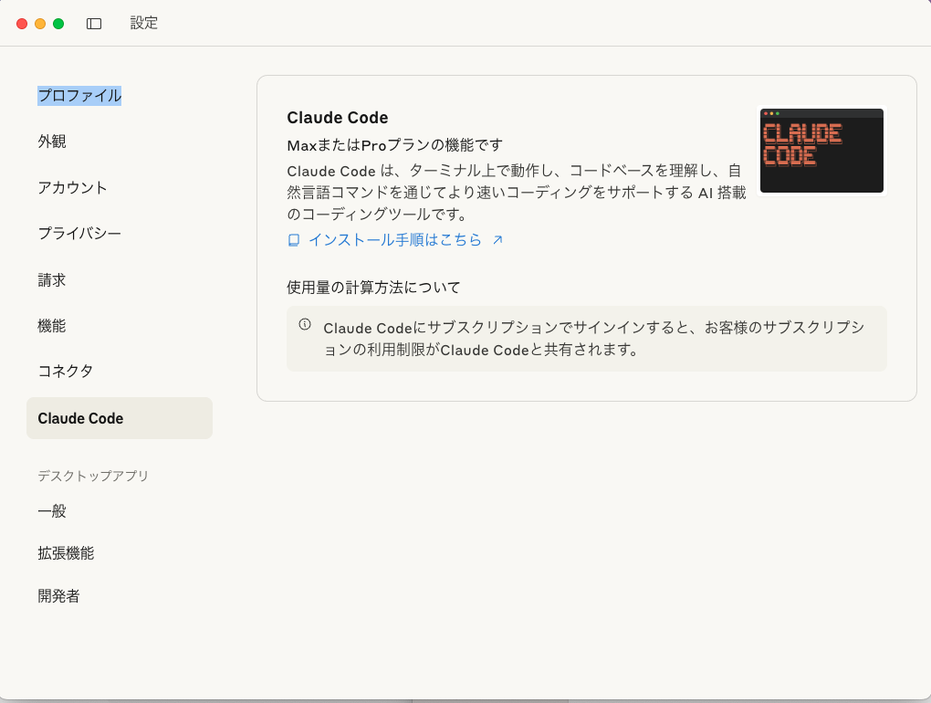This screenshot has height=703, width=931.
Task: Select the 請求 section
Action: 52,279
